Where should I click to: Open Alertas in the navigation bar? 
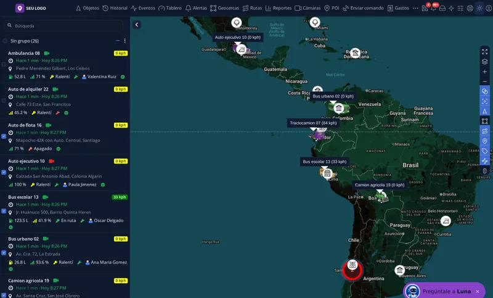coord(196,8)
